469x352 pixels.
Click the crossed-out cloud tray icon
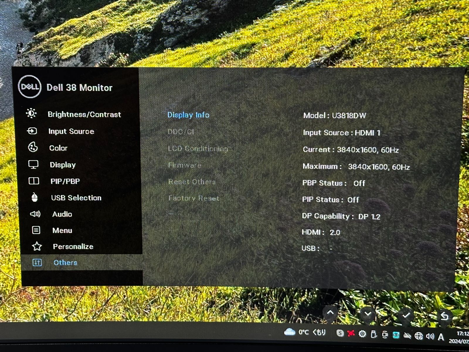pos(407,336)
